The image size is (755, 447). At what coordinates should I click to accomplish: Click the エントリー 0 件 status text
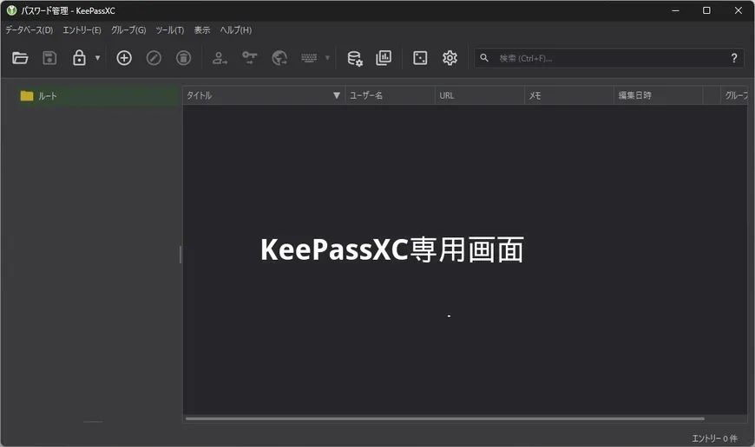[x=714, y=437]
